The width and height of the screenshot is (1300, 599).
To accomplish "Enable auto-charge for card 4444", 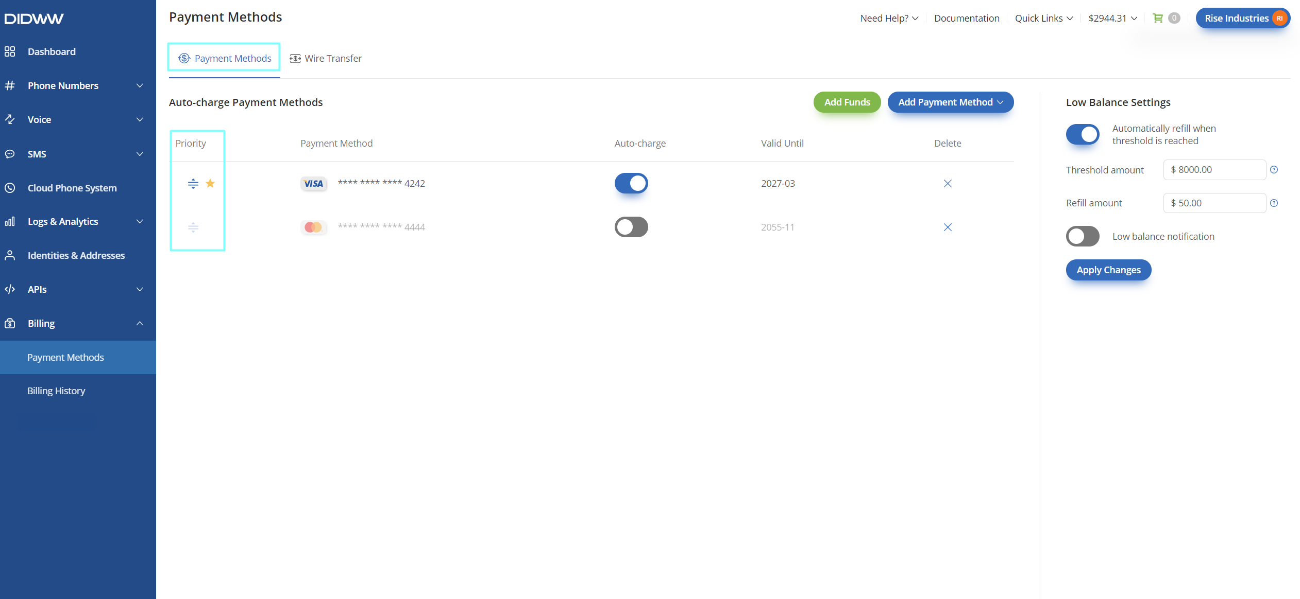I will tap(631, 227).
